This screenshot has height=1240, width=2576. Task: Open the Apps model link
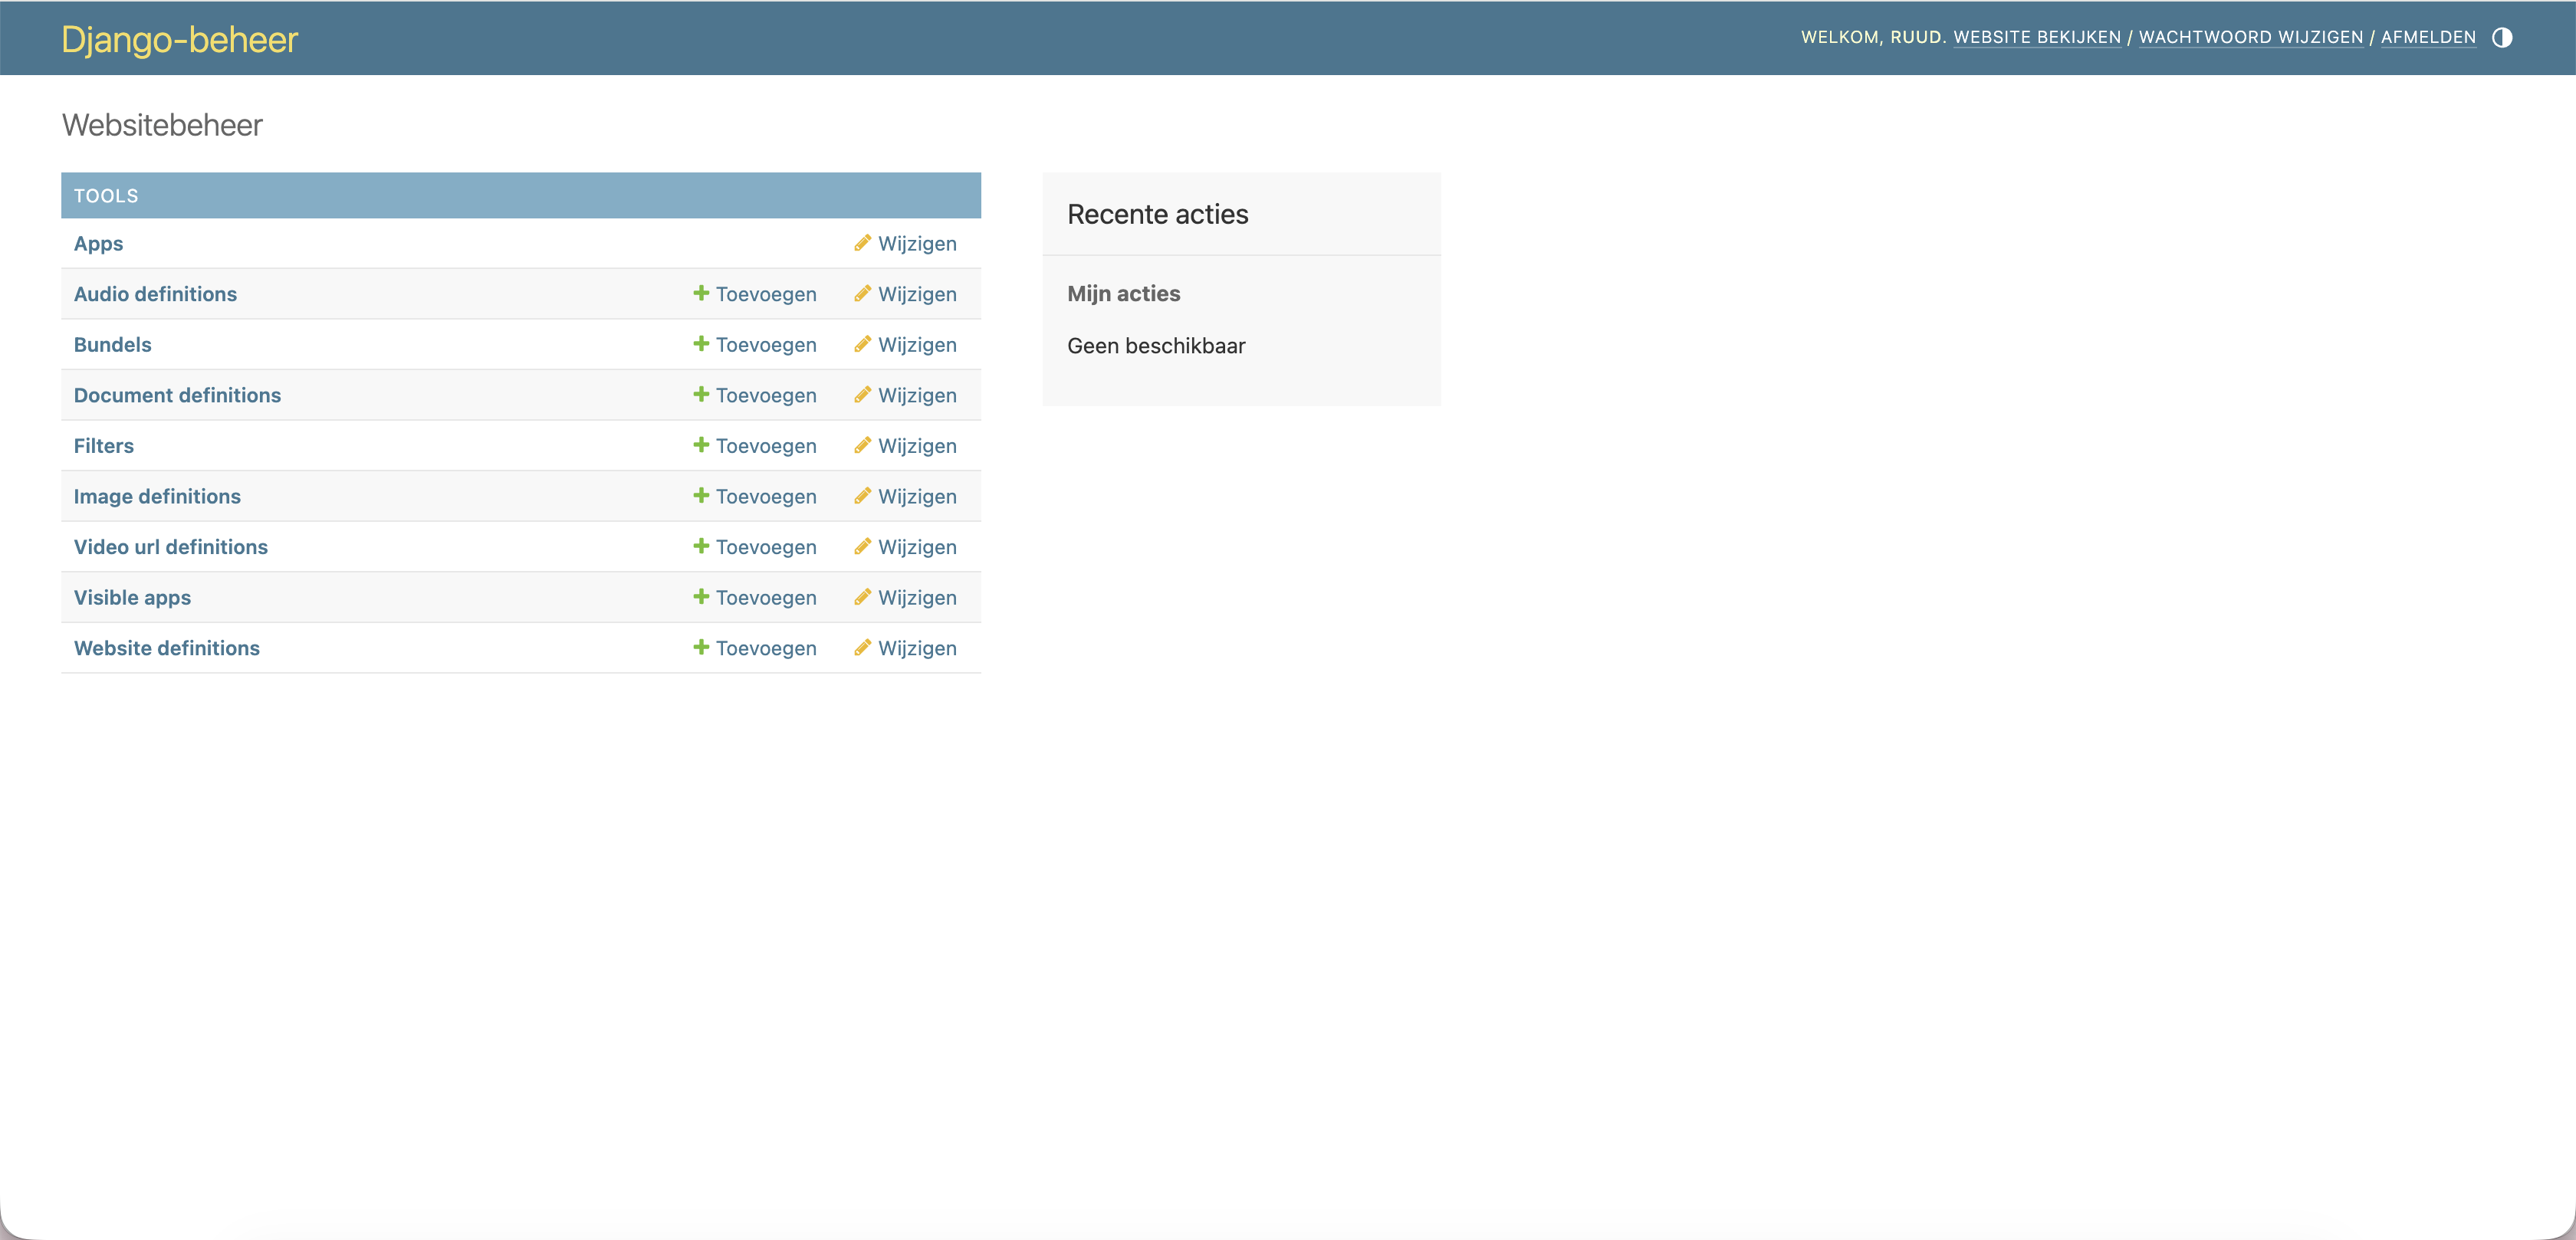[x=98, y=244]
